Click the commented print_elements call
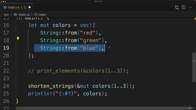Image resolution: width=196 pixels, height=110 pixels. 78,71
